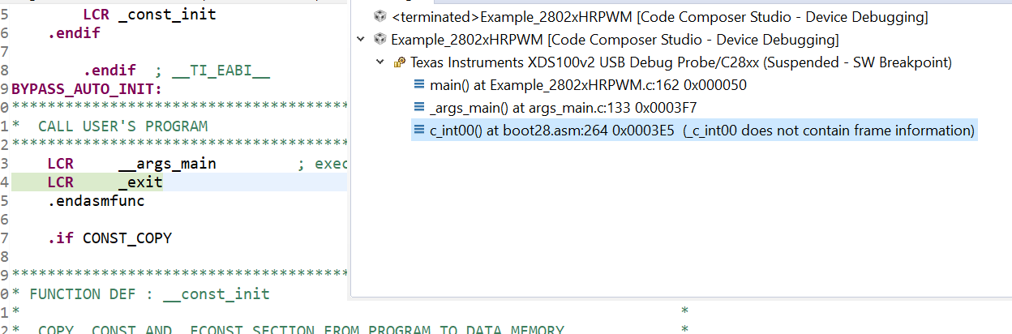Click the BYPASS_AUTO_INIT label in the editor
The width and height of the screenshot is (1012, 334).
(x=87, y=88)
